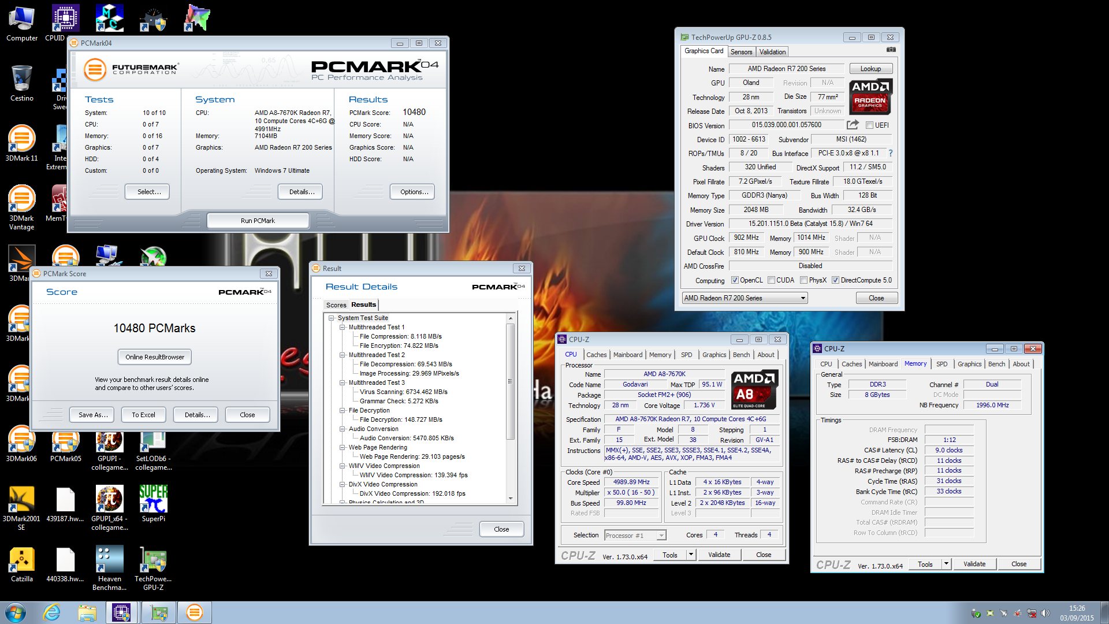Toggle the DirectCompute 5.0 checkbox

tap(835, 280)
